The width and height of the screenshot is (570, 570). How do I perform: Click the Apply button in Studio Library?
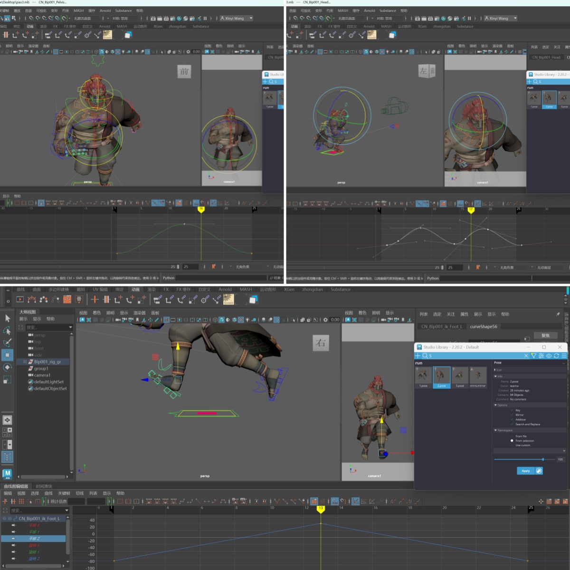(525, 471)
